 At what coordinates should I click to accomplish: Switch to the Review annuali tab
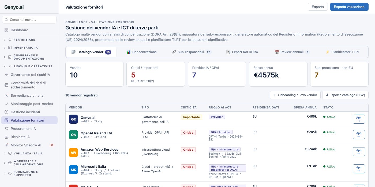[292, 52]
